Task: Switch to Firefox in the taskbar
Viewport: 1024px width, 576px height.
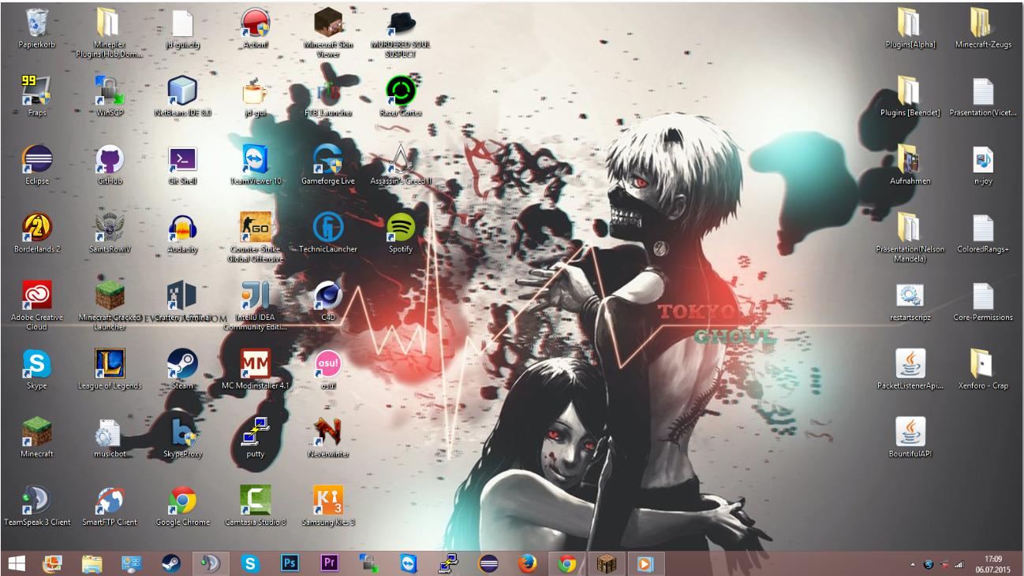Action: tap(527, 563)
